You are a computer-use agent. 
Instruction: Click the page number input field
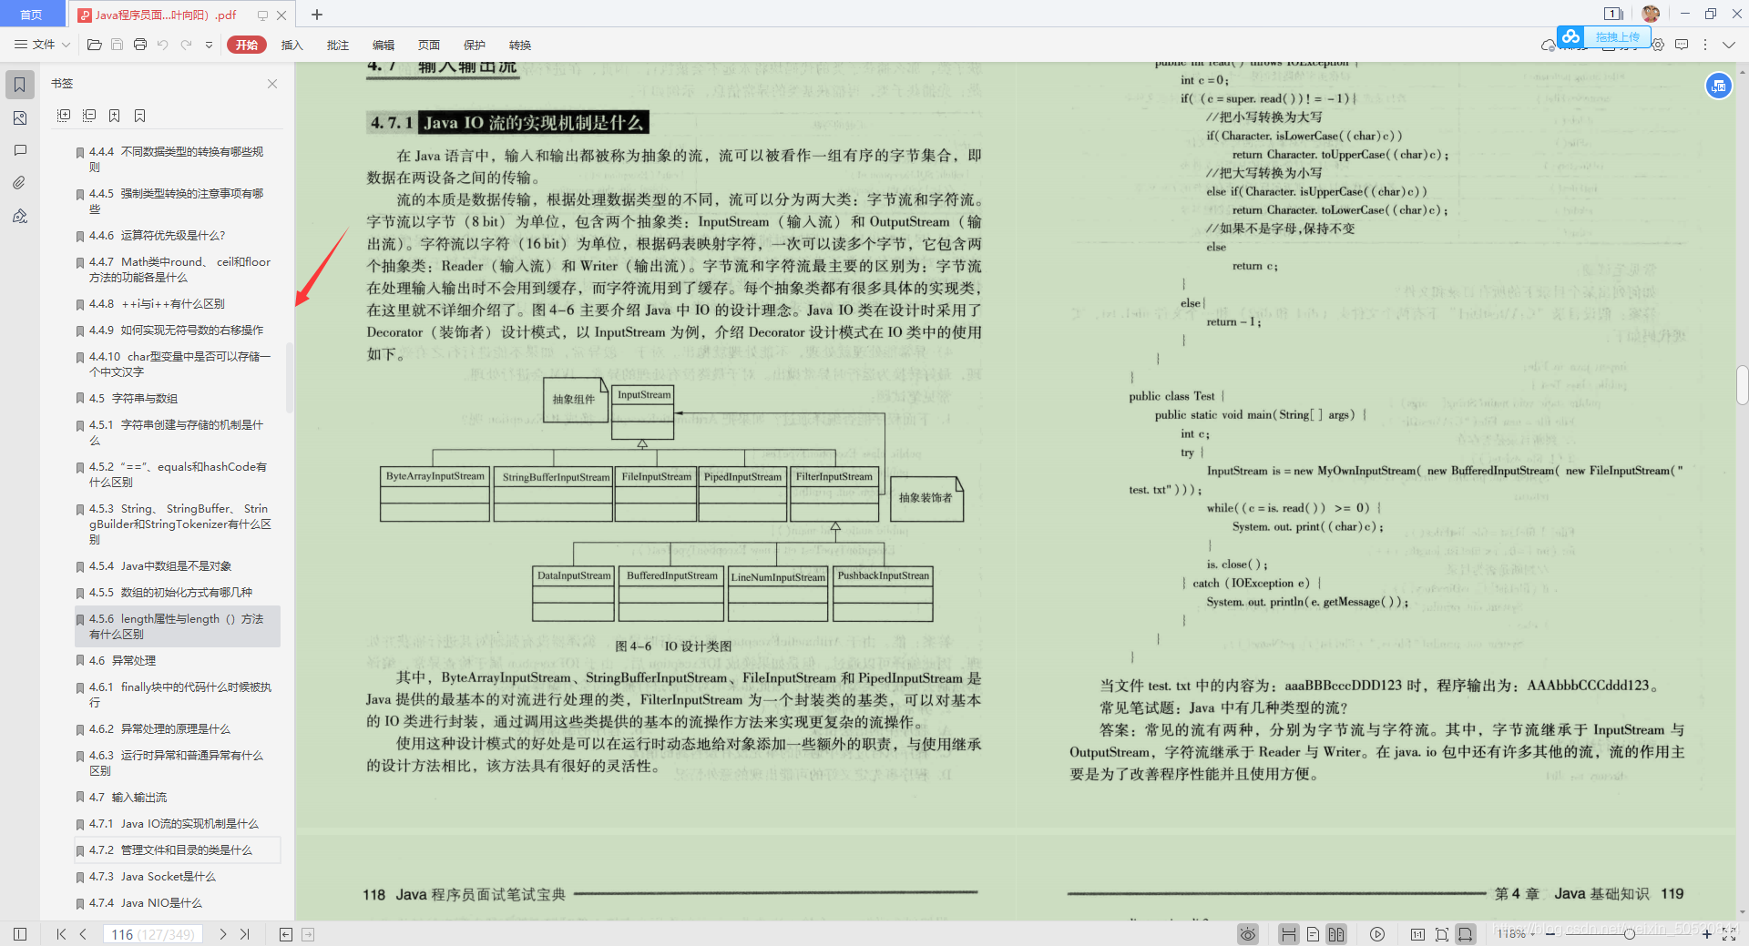[x=152, y=934]
